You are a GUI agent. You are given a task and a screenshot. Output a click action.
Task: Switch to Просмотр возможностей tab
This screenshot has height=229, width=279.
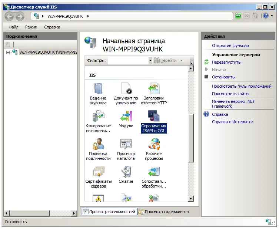click(109, 212)
